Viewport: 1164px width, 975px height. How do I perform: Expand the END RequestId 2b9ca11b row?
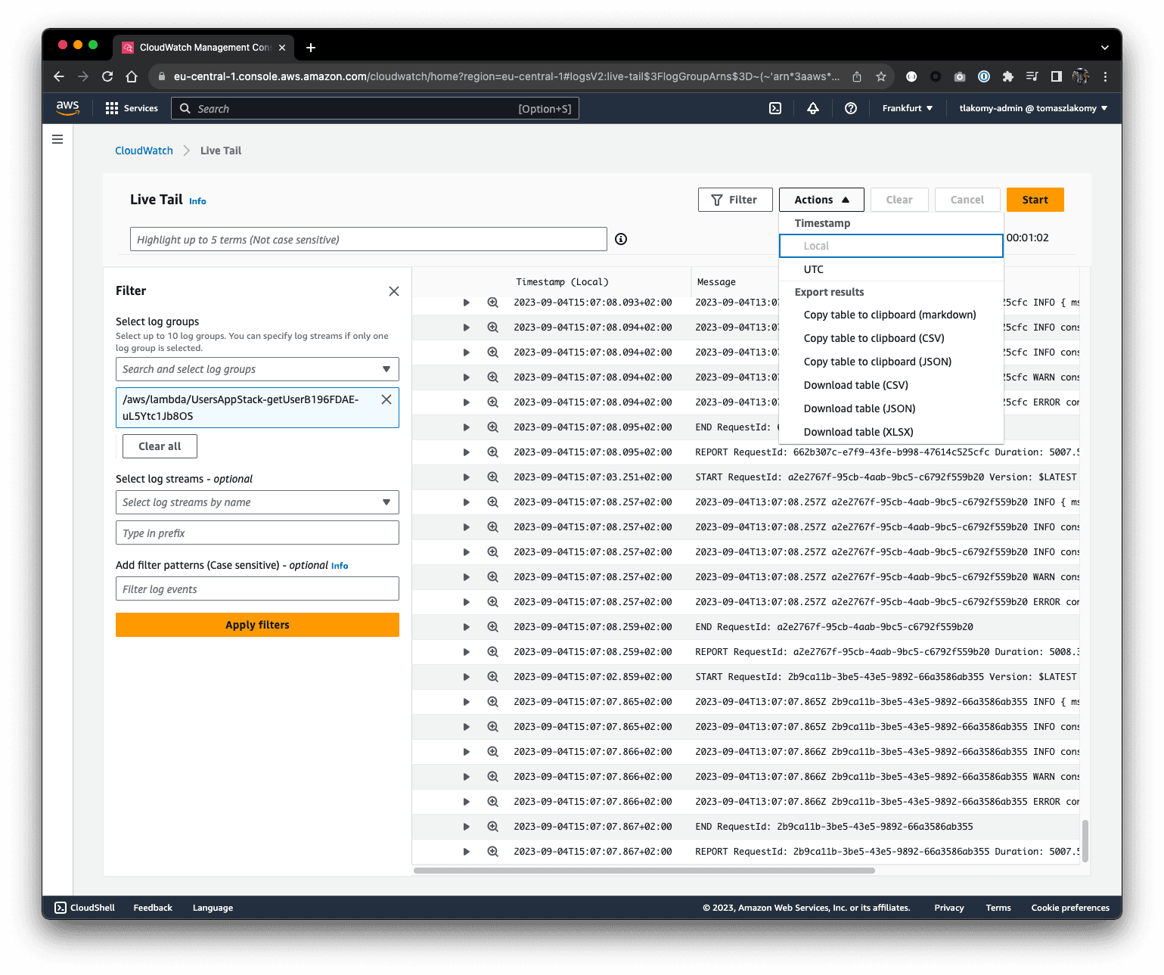pyautogui.click(x=467, y=827)
